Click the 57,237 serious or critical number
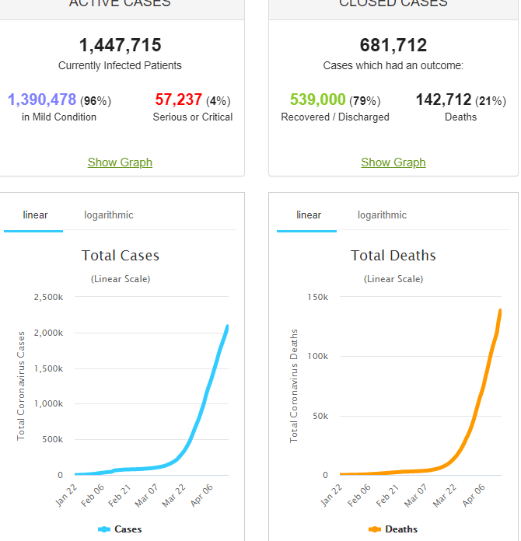The height and width of the screenshot is (541, 521). point(179,100)
